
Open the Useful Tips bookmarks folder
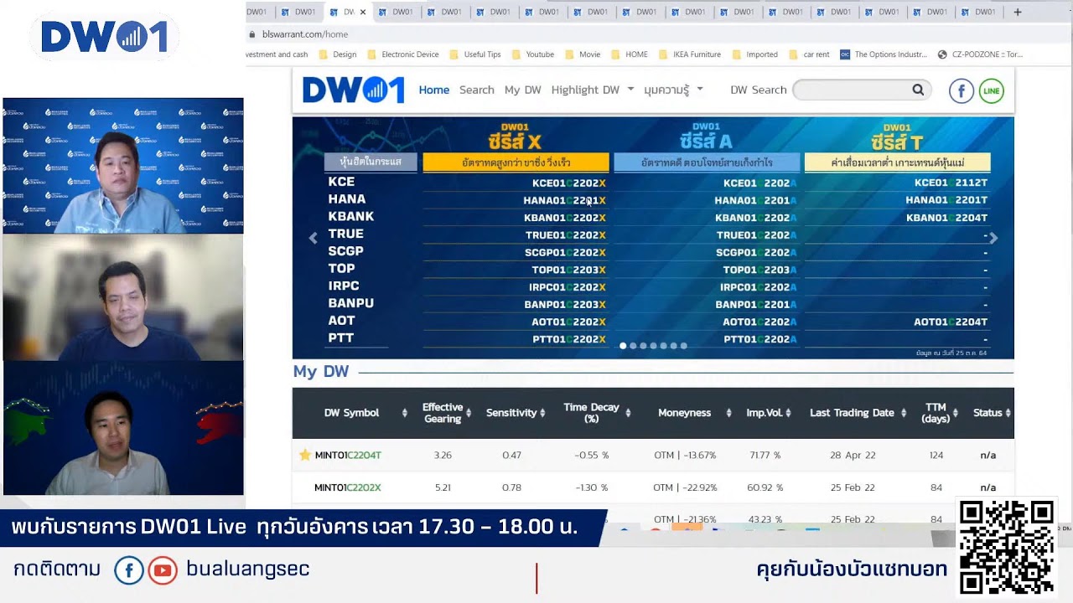pos(474,54)
